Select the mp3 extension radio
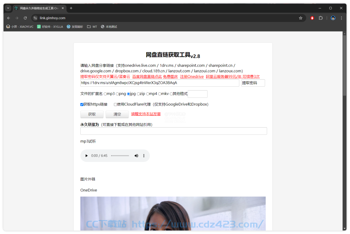350x234 pixels. tap(105, 94)
